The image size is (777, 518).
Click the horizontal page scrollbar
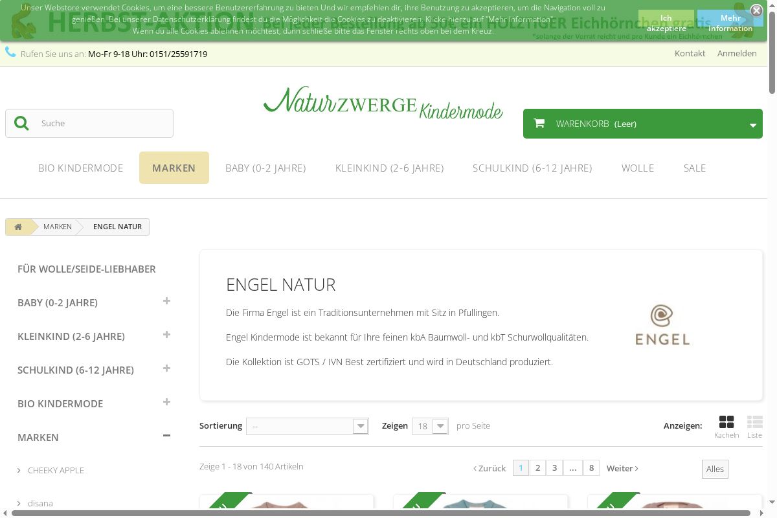click(x=382, y=513)
